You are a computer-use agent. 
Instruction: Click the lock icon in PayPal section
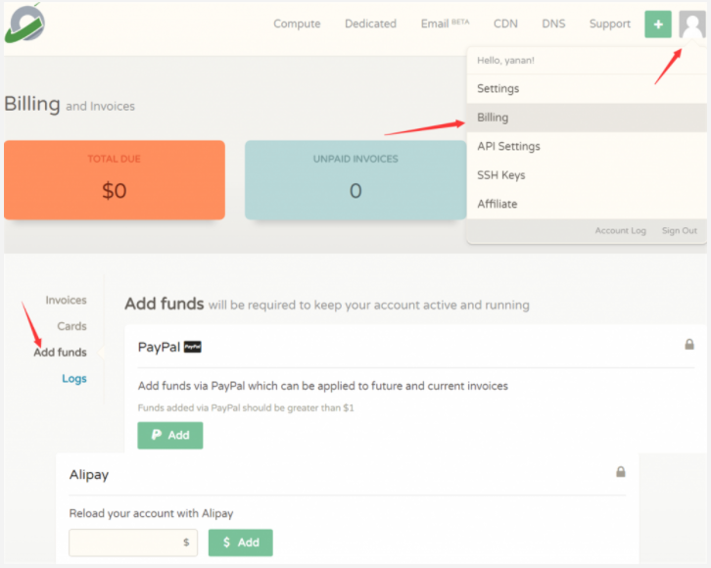point(689,345)
